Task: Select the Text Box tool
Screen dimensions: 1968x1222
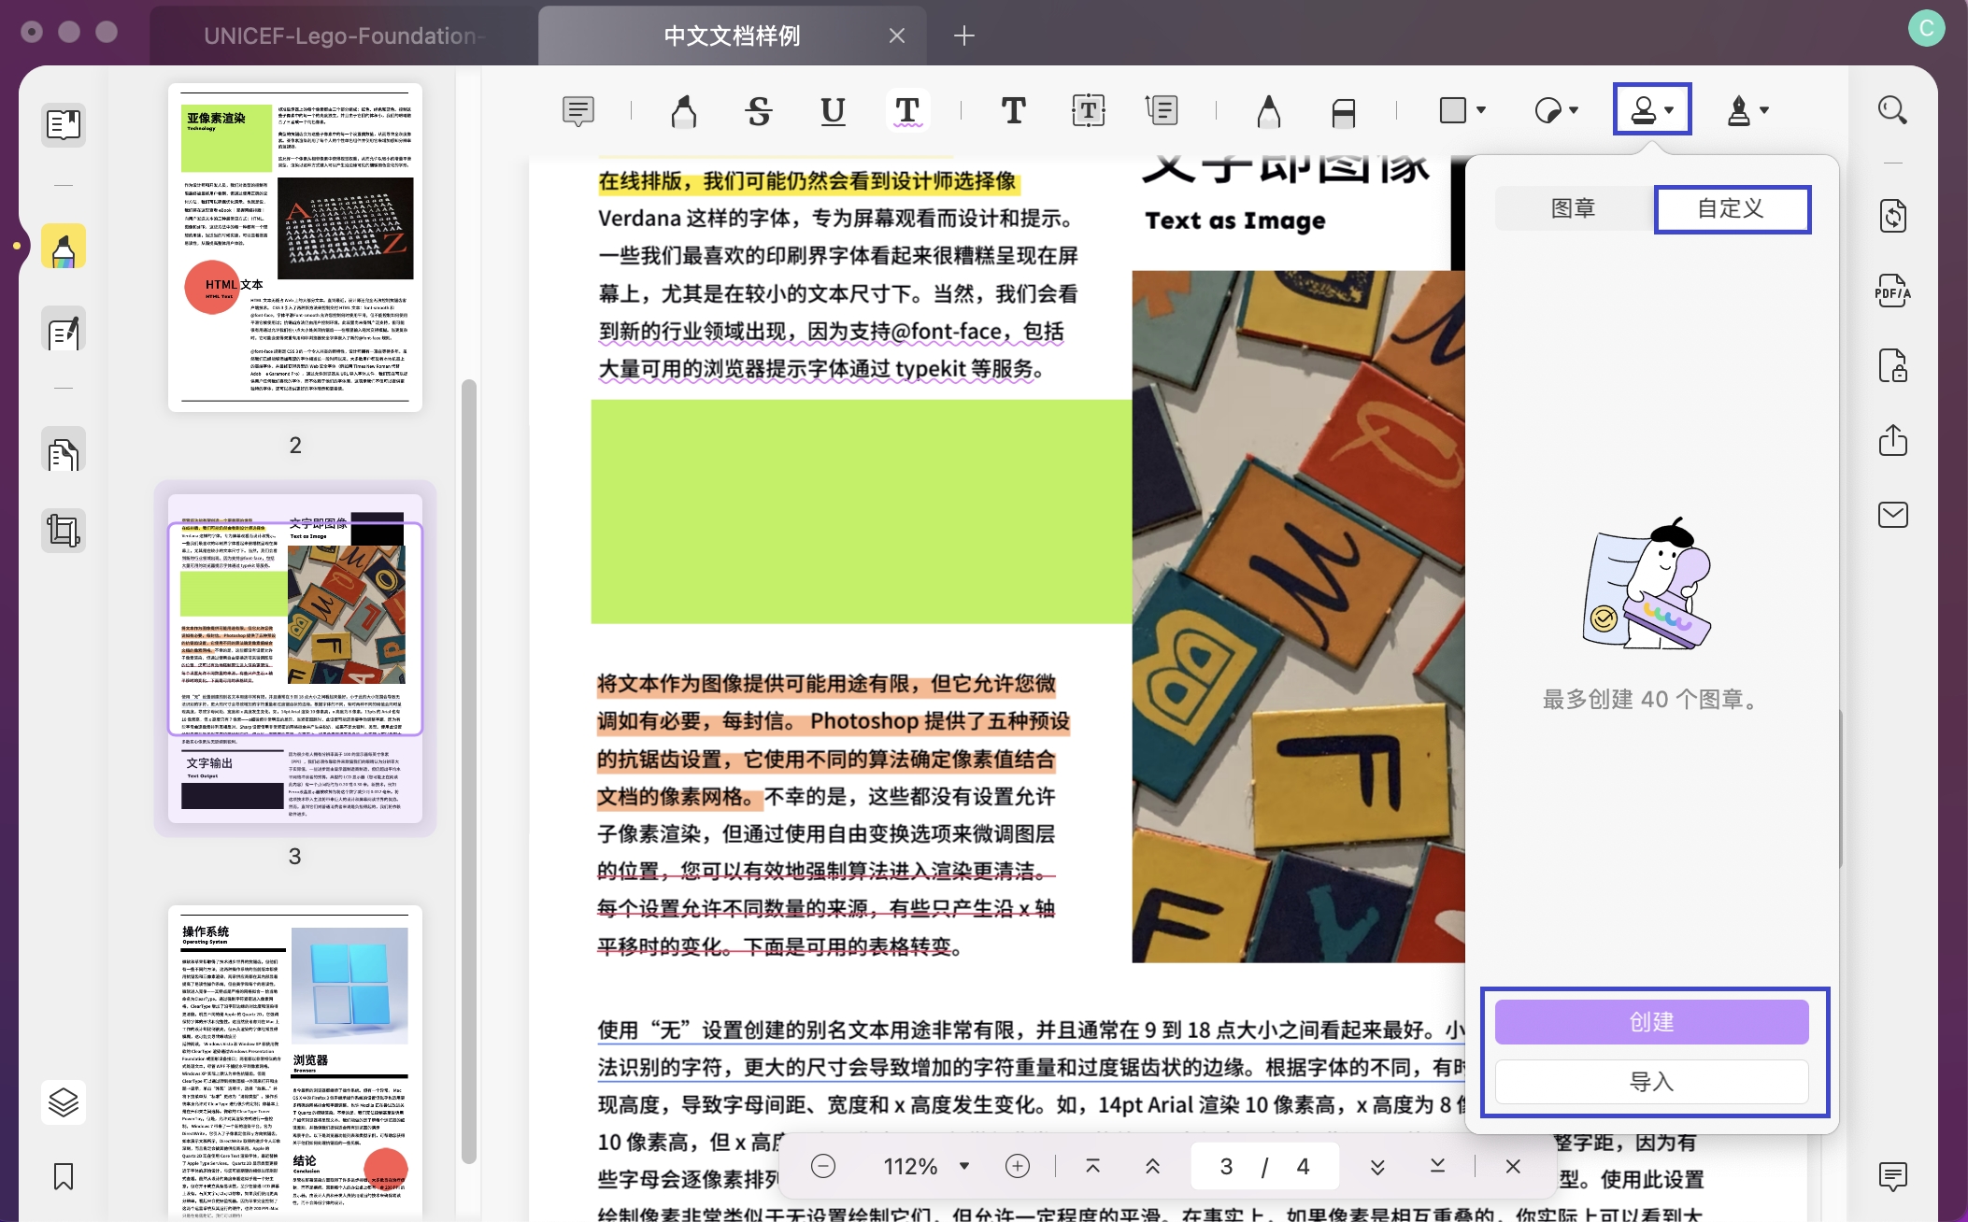Action: click(1088, 111)
